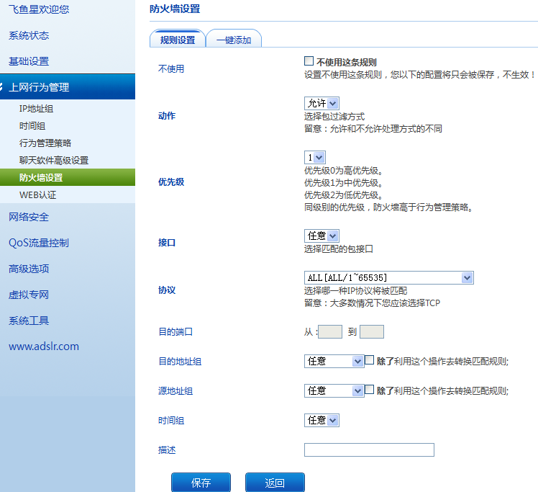Open the 动作 dropdown showing 允许
This screenshot has width=538, height=492.
tap(322, 103)
